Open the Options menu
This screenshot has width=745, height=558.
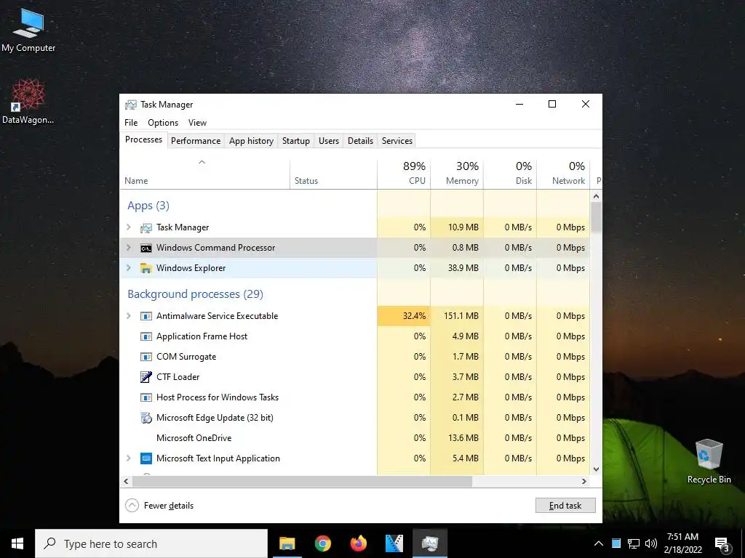pyautogui.click(x=163, y=123)
